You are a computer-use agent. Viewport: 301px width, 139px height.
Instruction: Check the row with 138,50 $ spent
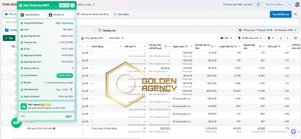click(x=6, y=100)
